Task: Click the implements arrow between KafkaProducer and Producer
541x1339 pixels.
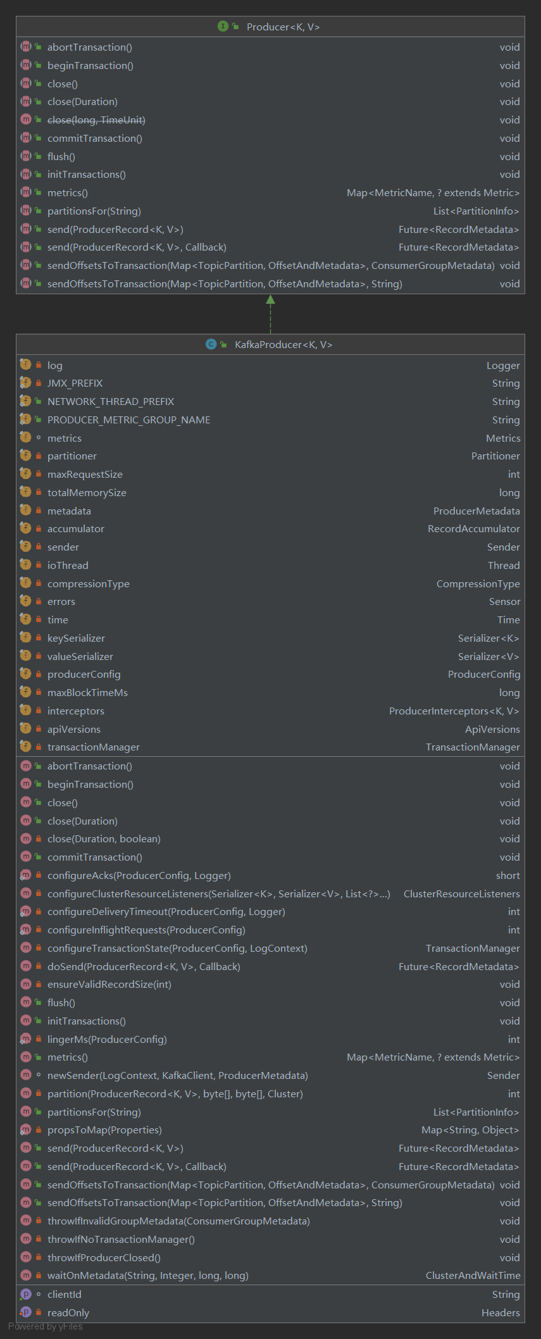Action: (x=270, y=315)
